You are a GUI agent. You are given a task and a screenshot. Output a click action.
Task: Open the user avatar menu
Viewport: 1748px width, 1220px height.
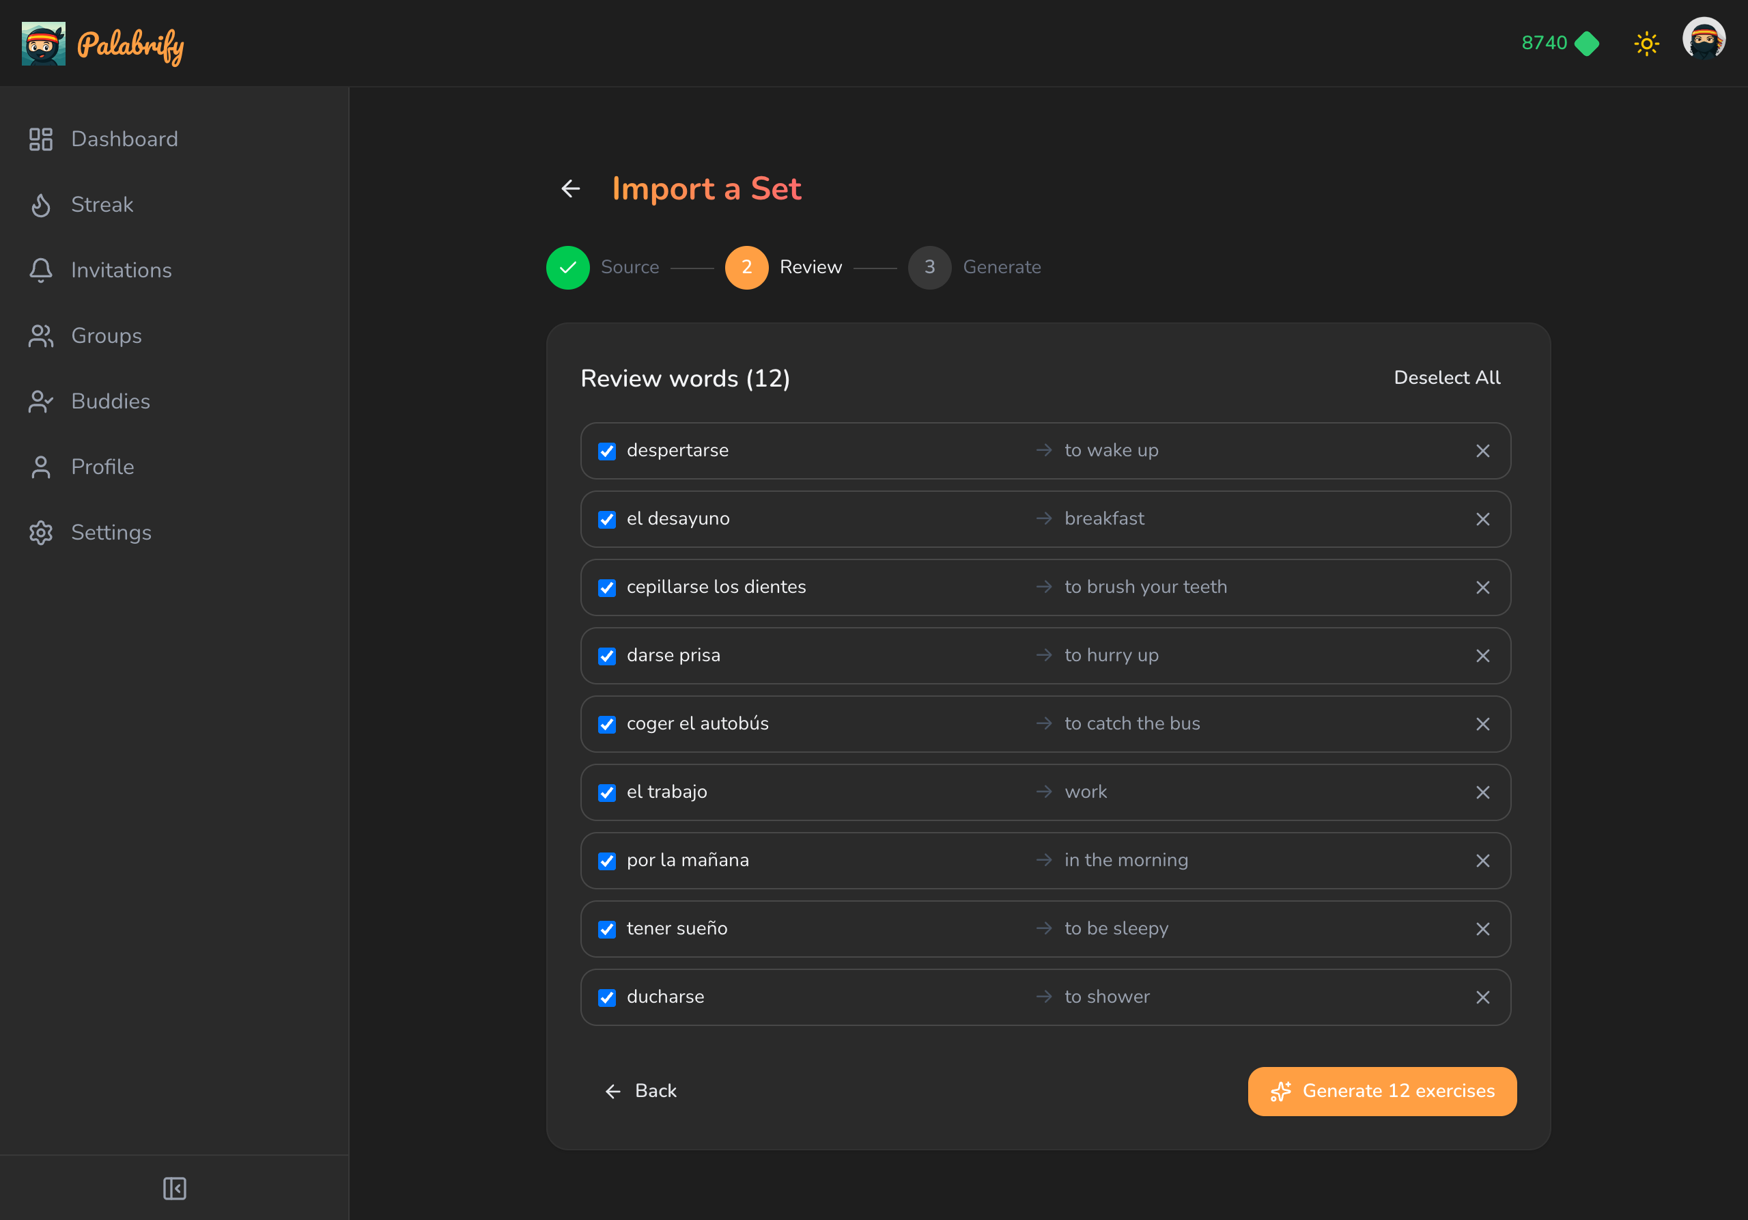tap(1704, 39)
